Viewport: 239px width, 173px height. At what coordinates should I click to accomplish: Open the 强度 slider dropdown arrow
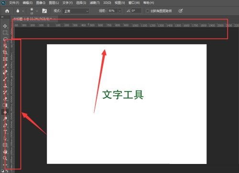(x=119, y=11)
